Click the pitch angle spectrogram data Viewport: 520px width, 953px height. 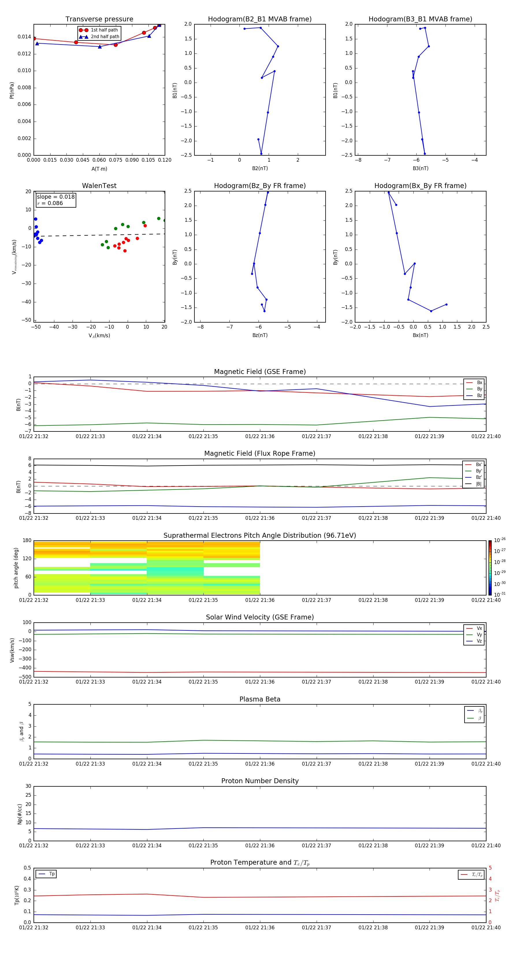(x=147, y=568)
